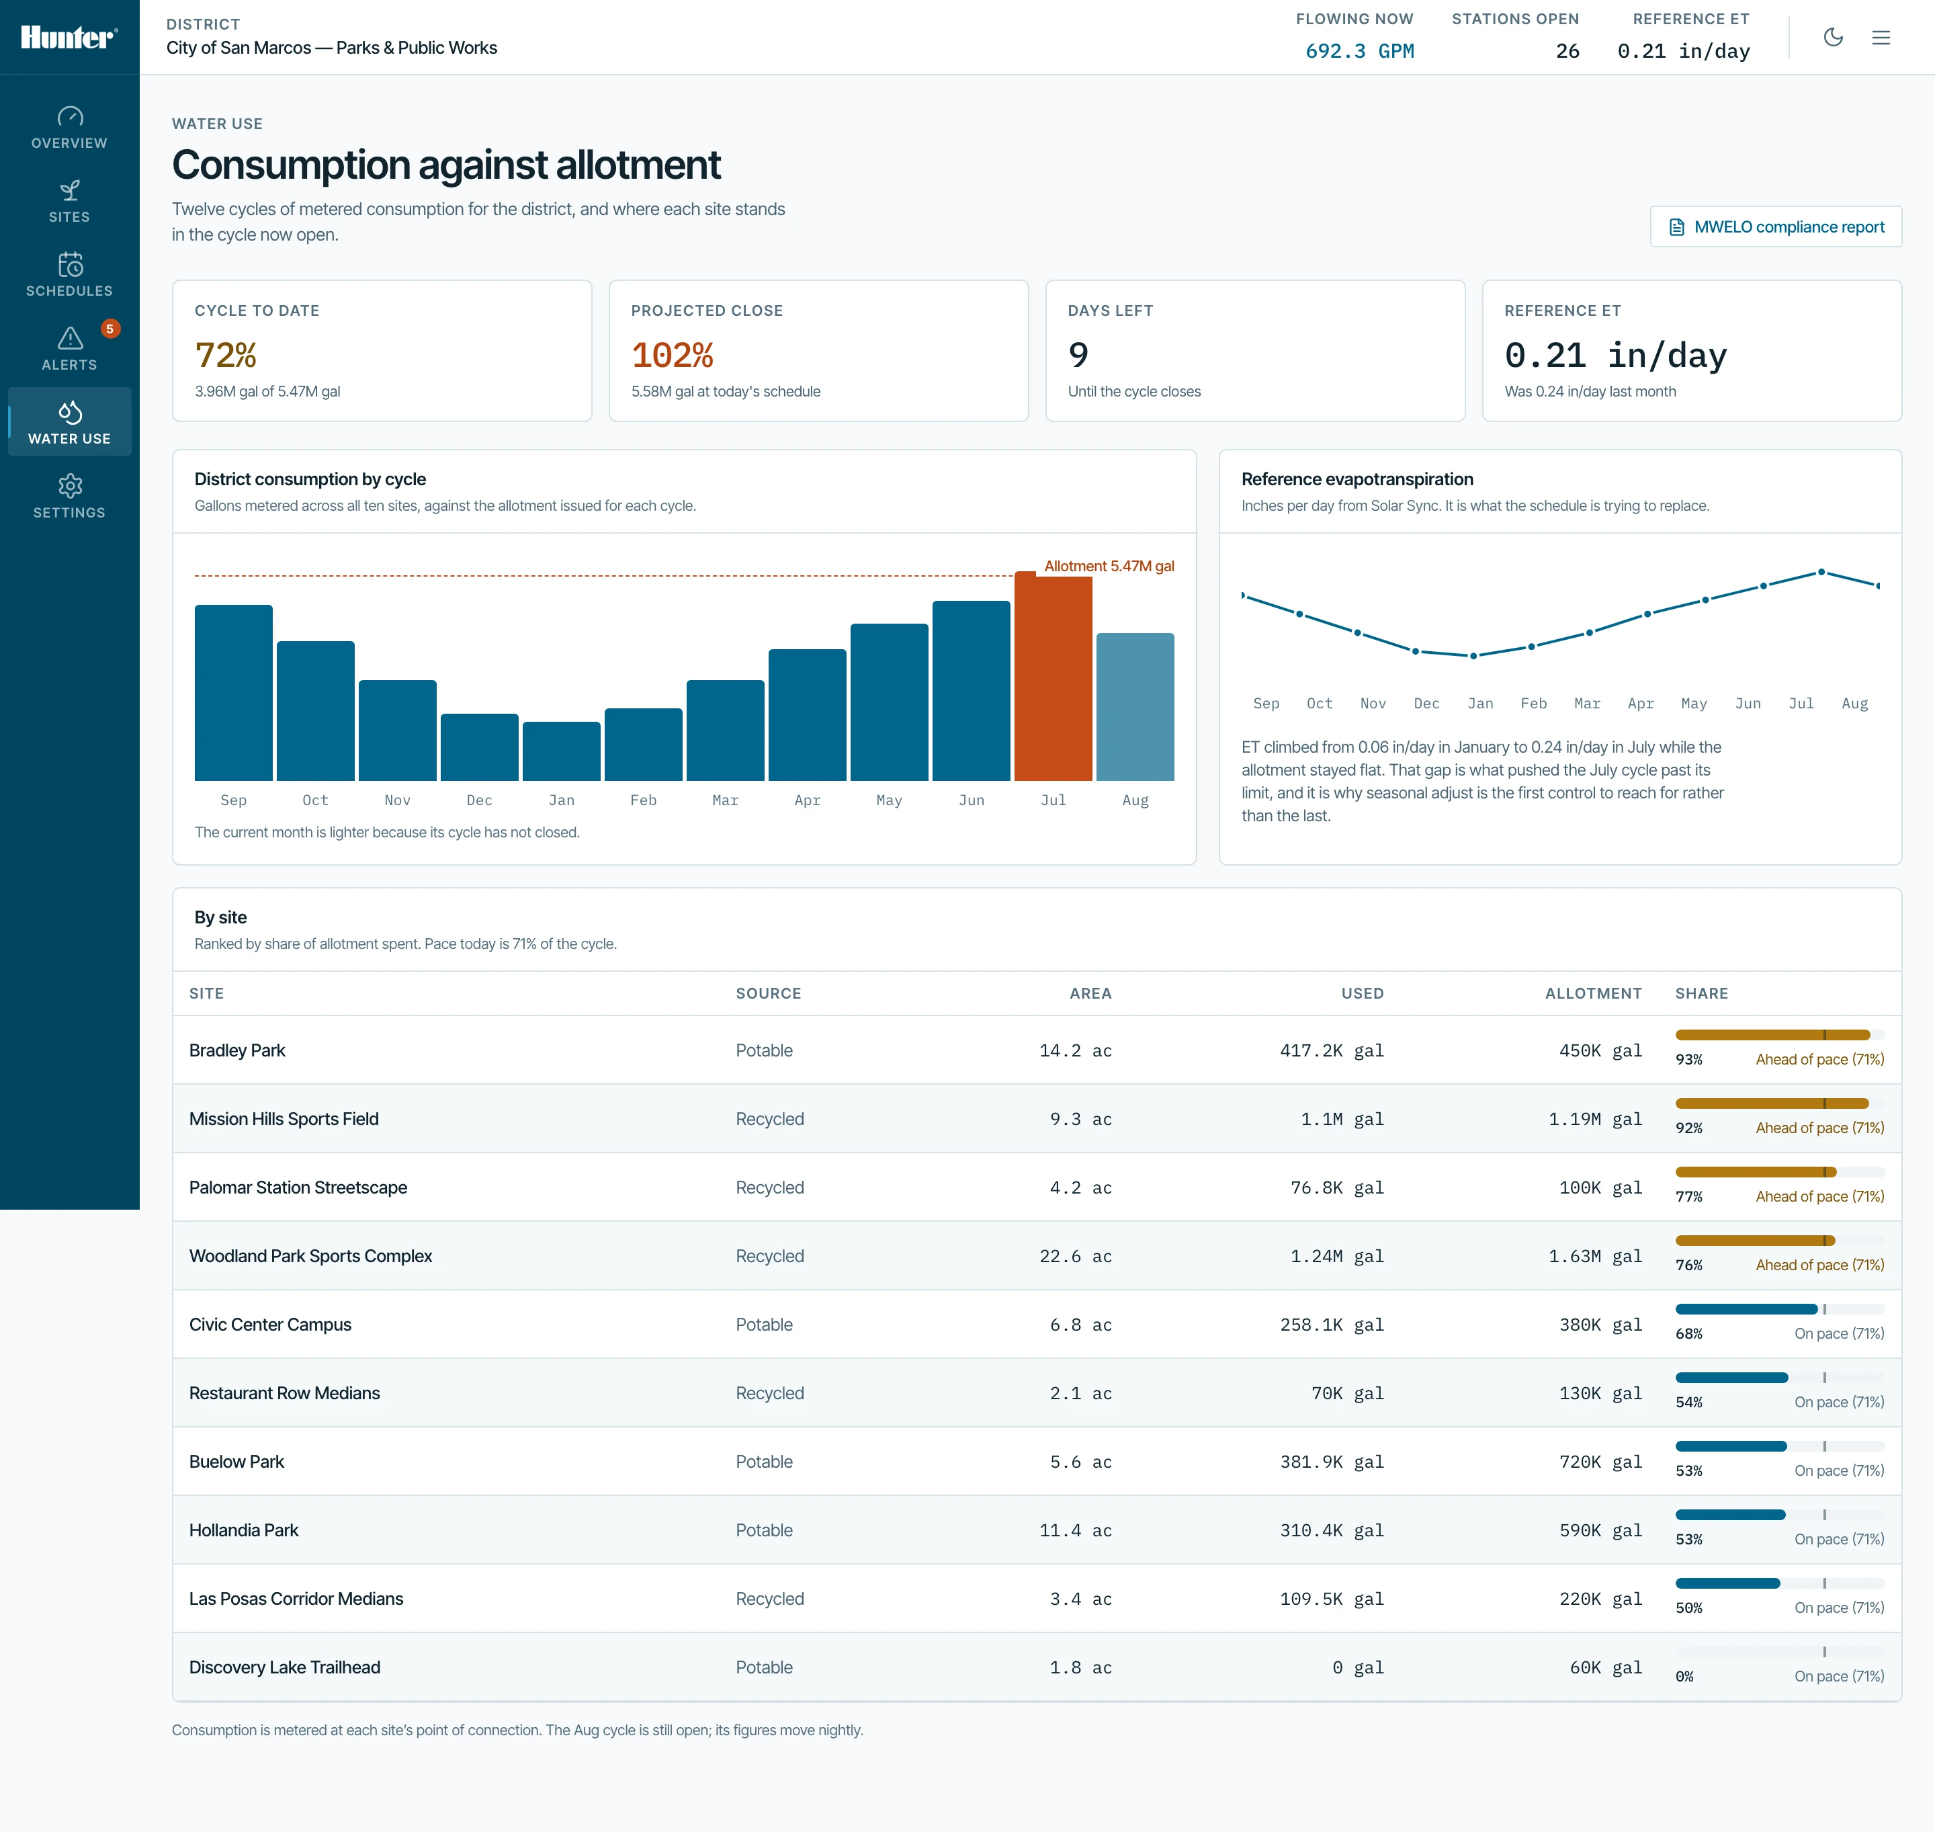Click the document icon on MWELO report button
The image size is (1935, 1832).
(1676, 226)
